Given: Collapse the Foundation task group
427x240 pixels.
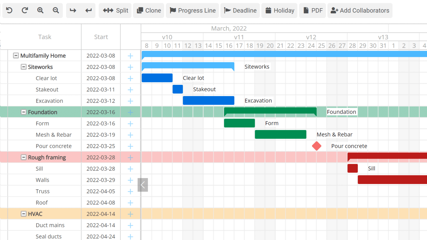Looking at the screenshot, I should point(24,112).
